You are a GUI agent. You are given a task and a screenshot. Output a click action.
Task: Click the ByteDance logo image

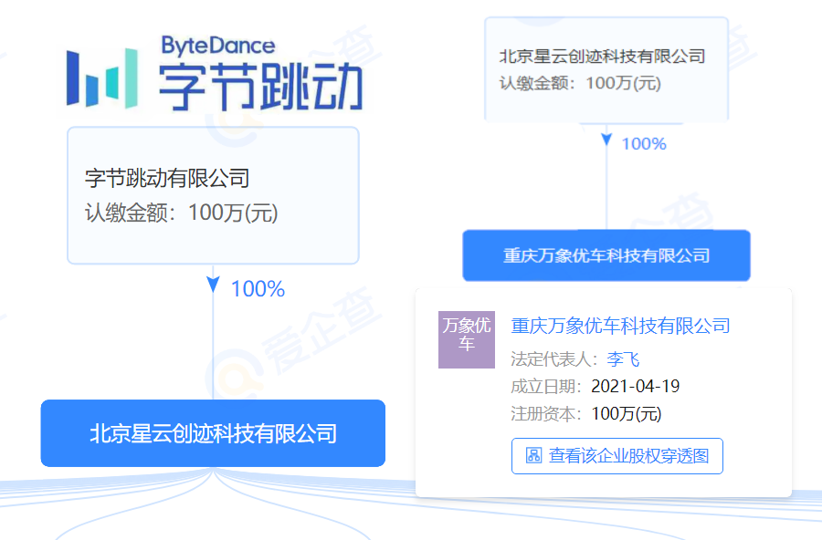point(215,73)
